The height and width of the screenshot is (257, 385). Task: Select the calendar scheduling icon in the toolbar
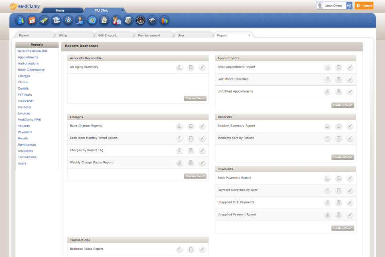coord(32,20)
